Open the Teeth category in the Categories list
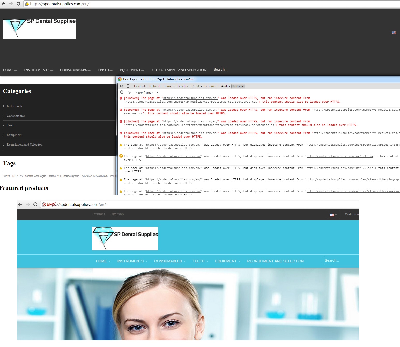This screenshot has height=347, width=400. [x=11, y=125]
